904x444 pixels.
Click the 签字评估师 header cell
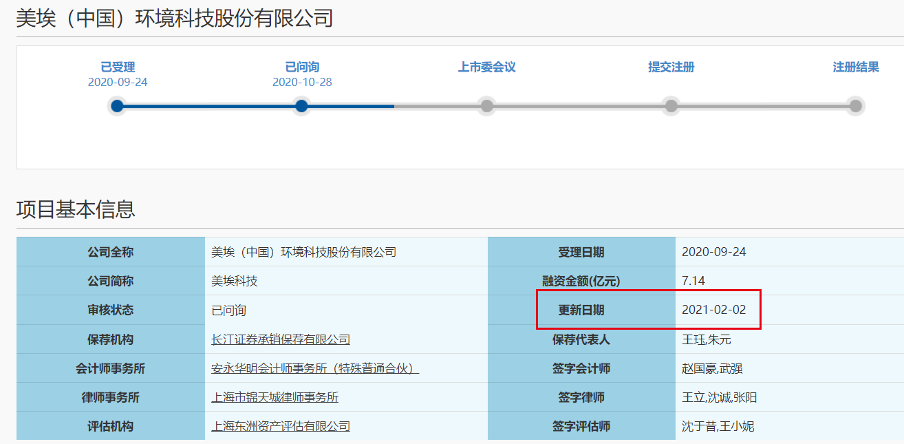point(581,426)
